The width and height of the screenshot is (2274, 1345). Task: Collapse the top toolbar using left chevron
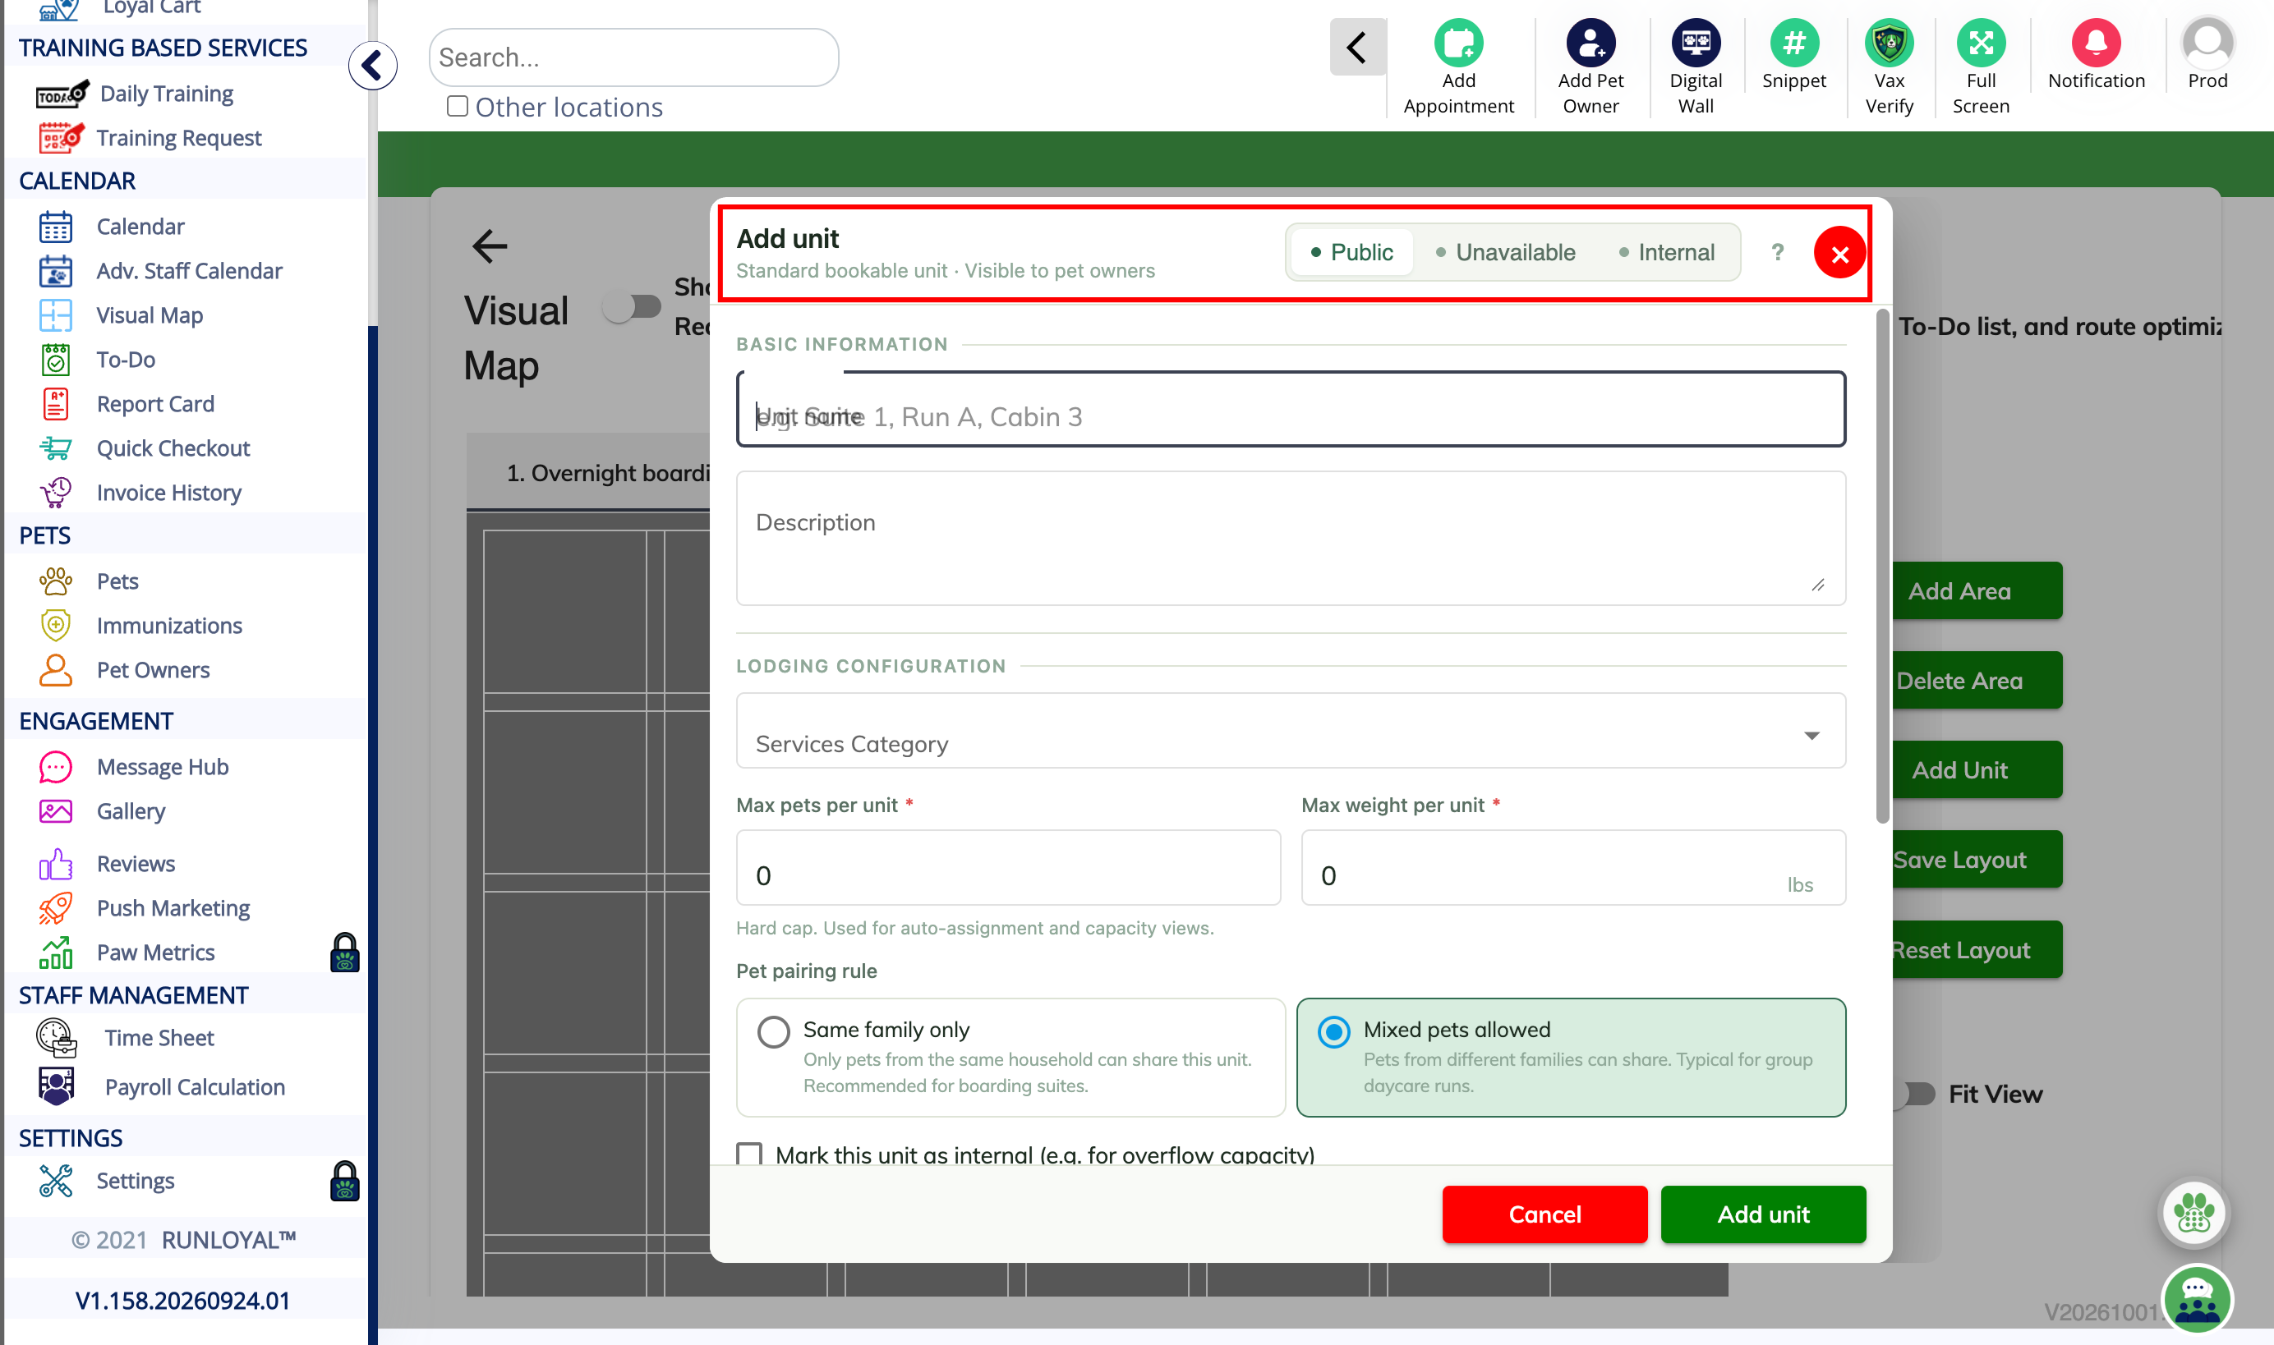tap(1356, 46)
